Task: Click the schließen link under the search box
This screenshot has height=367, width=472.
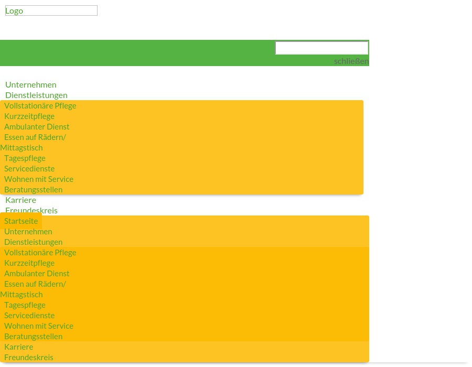Action: 351,61
